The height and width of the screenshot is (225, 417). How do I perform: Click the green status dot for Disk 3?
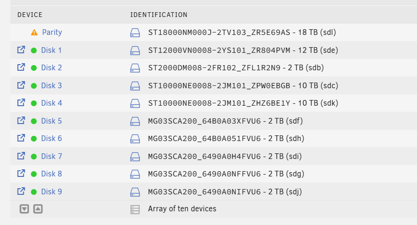(x=34, y=86)
